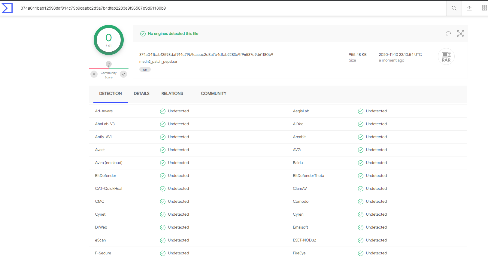The image size is (488, 258).
Task: Switch to the DETECTION tab
Action: (x=111, y=94)
